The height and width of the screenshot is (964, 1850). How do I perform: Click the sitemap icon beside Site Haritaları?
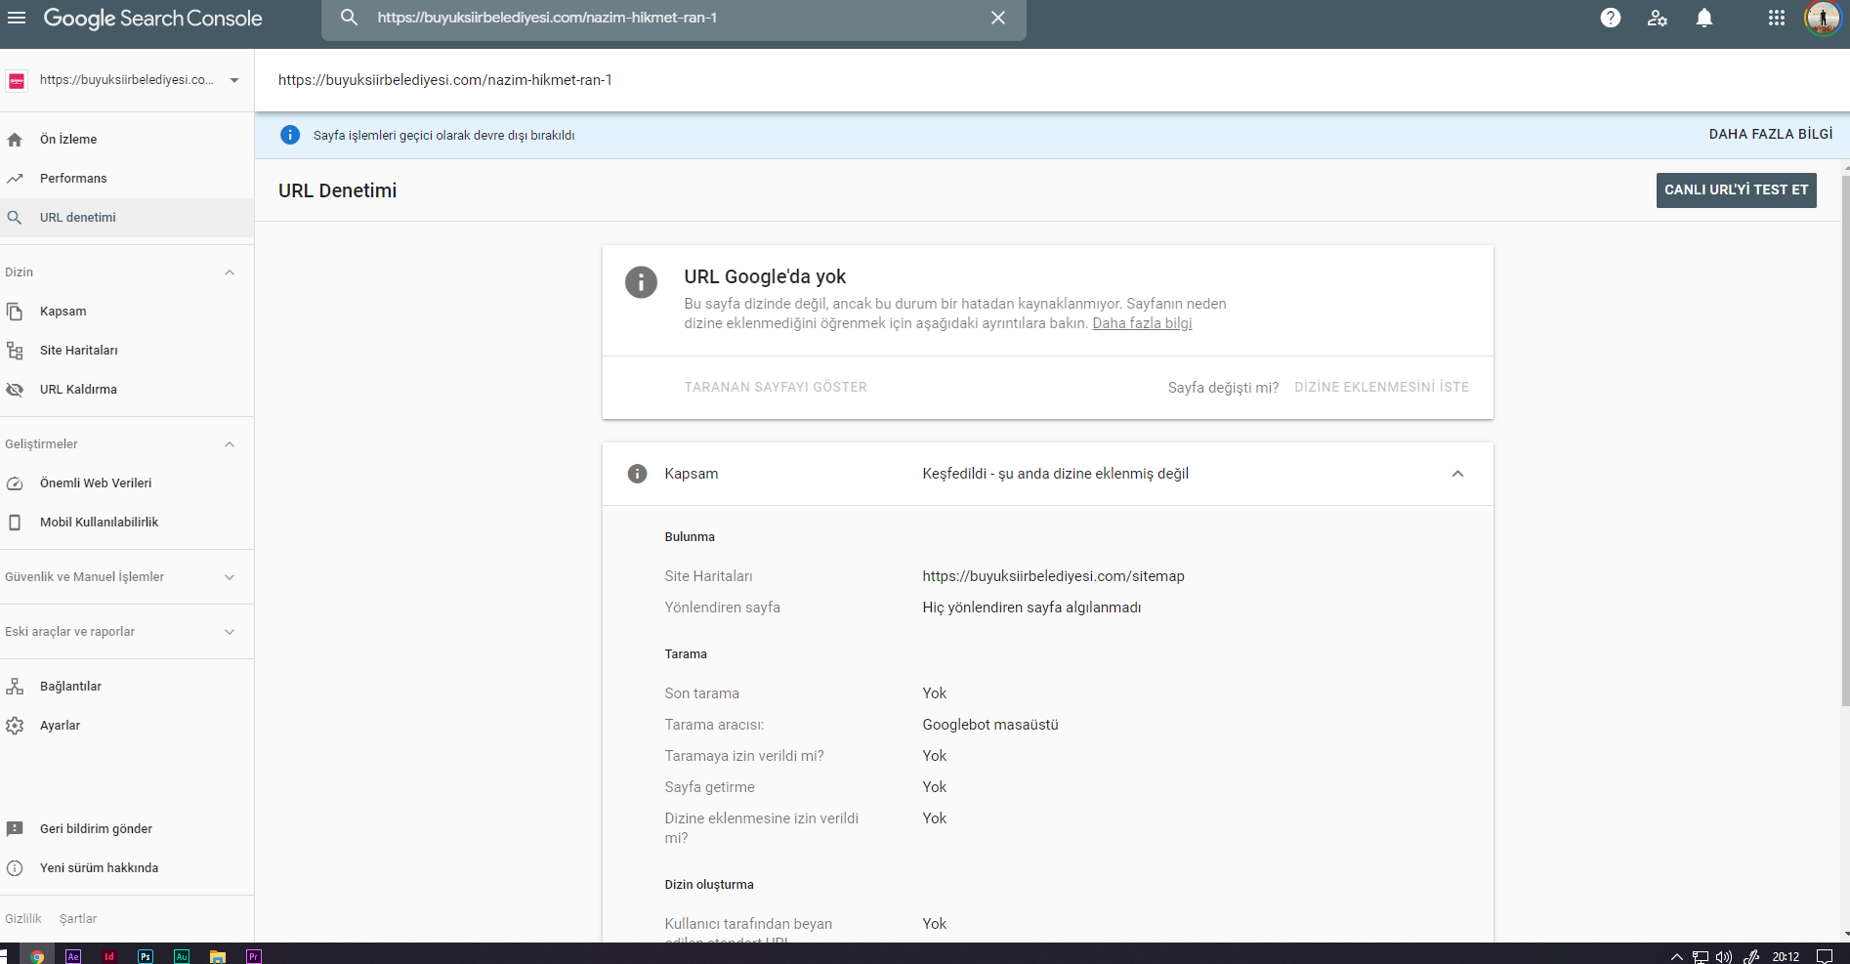click(15, 351)
